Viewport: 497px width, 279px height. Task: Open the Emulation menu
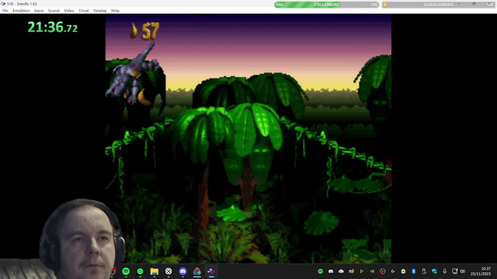(21, 10)
